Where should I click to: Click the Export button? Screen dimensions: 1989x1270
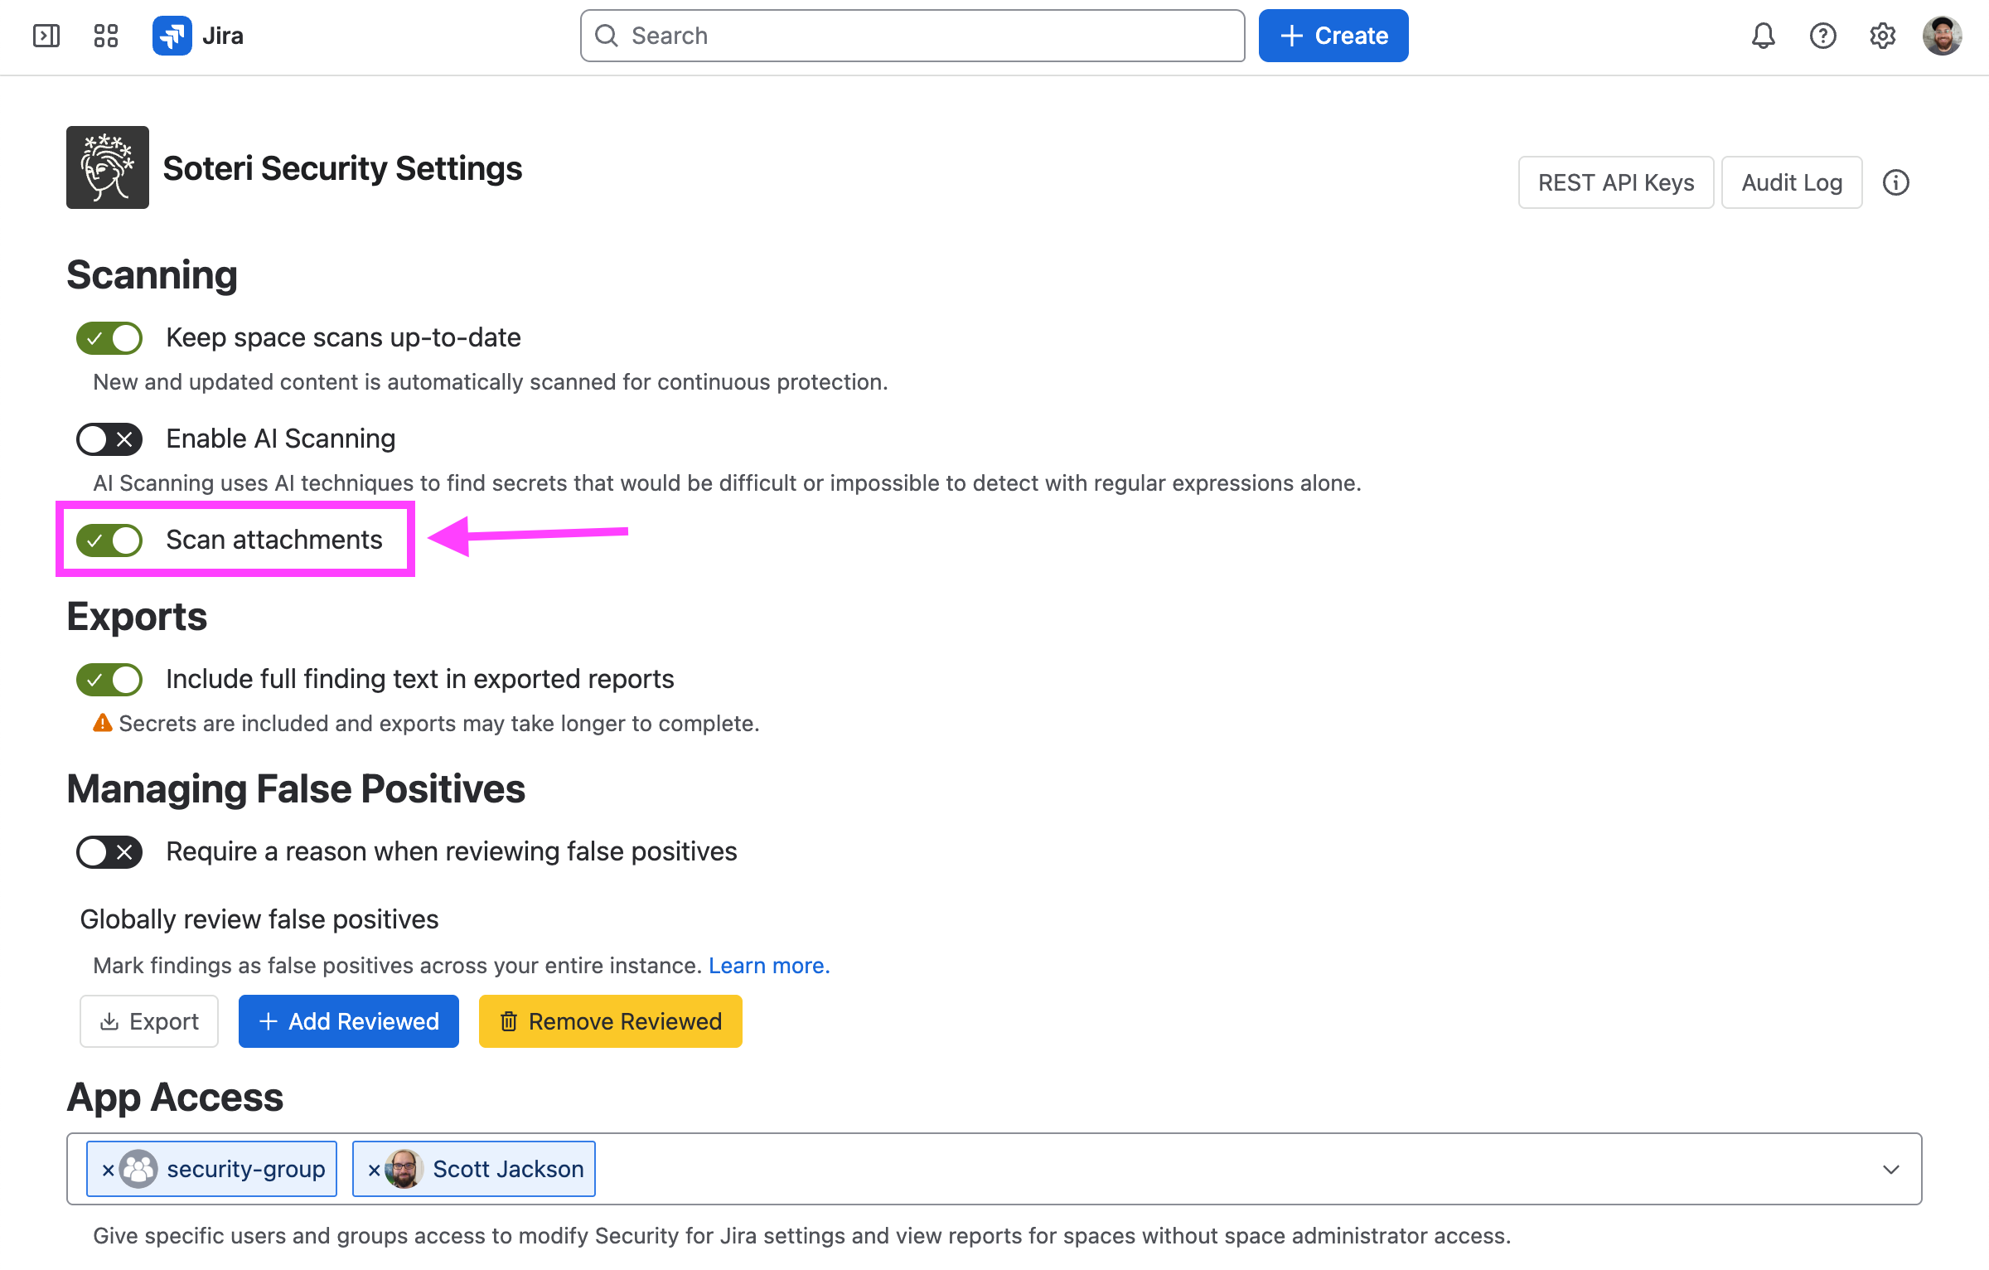(149, 1021)
